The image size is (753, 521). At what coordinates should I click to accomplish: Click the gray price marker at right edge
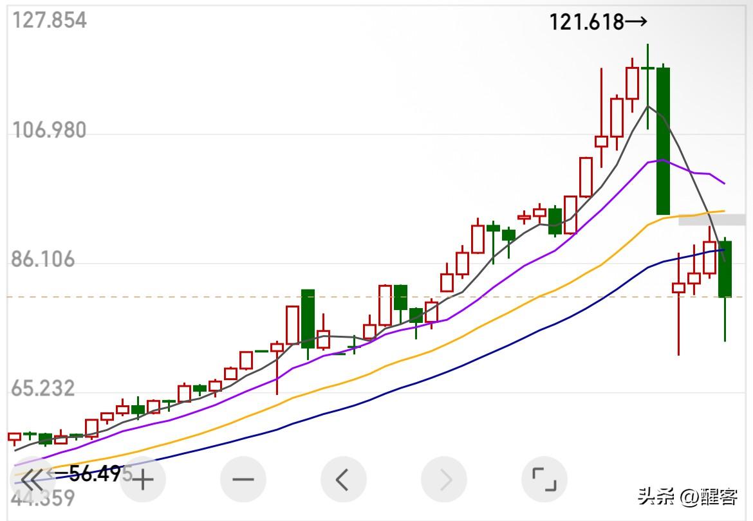click(x=712, y=220)
